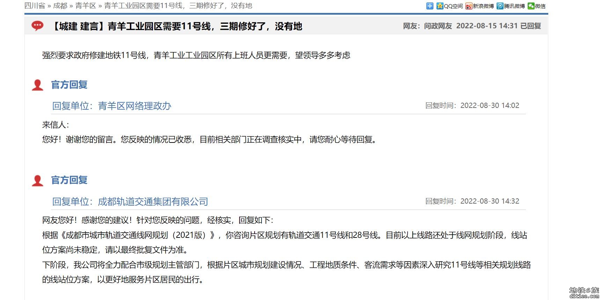Click the blue plus share icon
This screenshot has height=300, width=601.
coord(430,6)
